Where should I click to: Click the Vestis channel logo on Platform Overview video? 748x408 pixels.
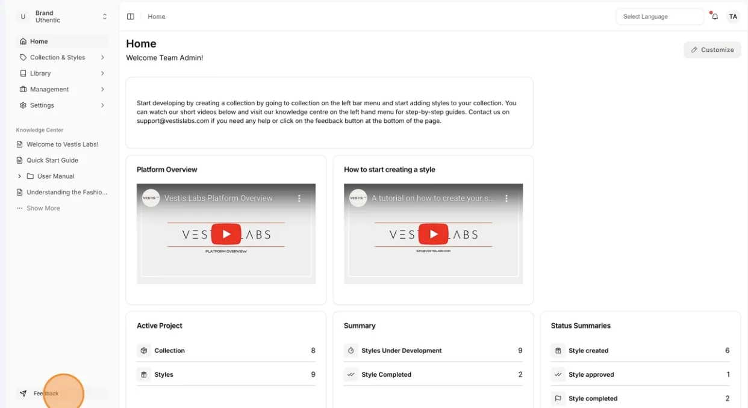pos(151,198)
